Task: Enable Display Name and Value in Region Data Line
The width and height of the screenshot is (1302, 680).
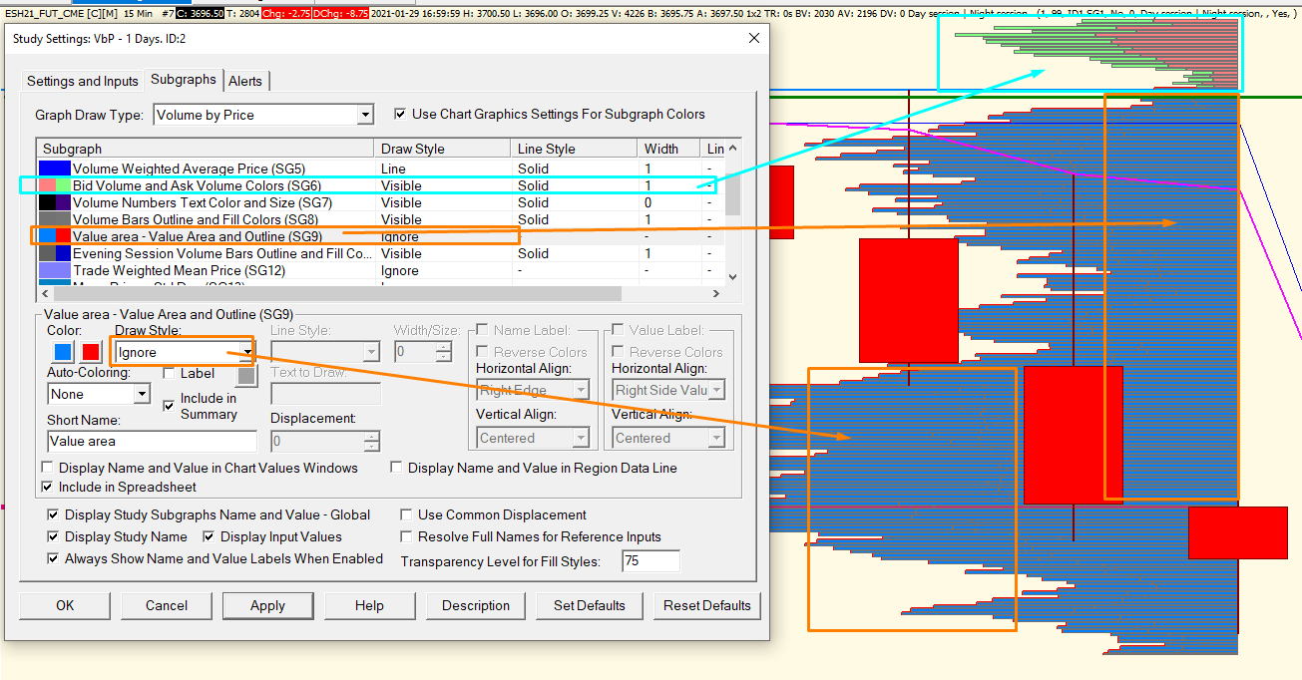Action: click(x=397, y=468)
